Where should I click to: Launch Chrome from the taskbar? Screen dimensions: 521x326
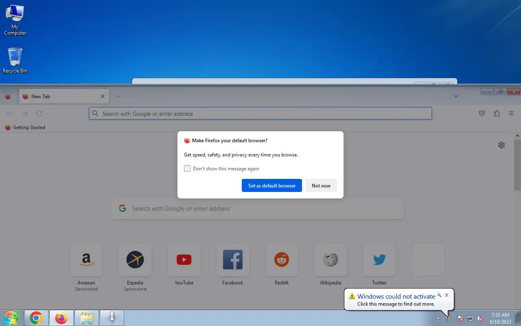point(36,318)
